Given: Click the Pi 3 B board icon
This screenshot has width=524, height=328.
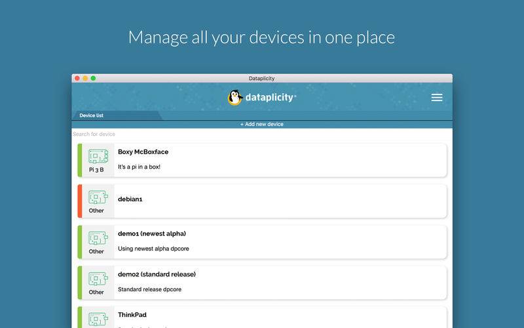Looking at the screenshot, I should pos(98,157).
